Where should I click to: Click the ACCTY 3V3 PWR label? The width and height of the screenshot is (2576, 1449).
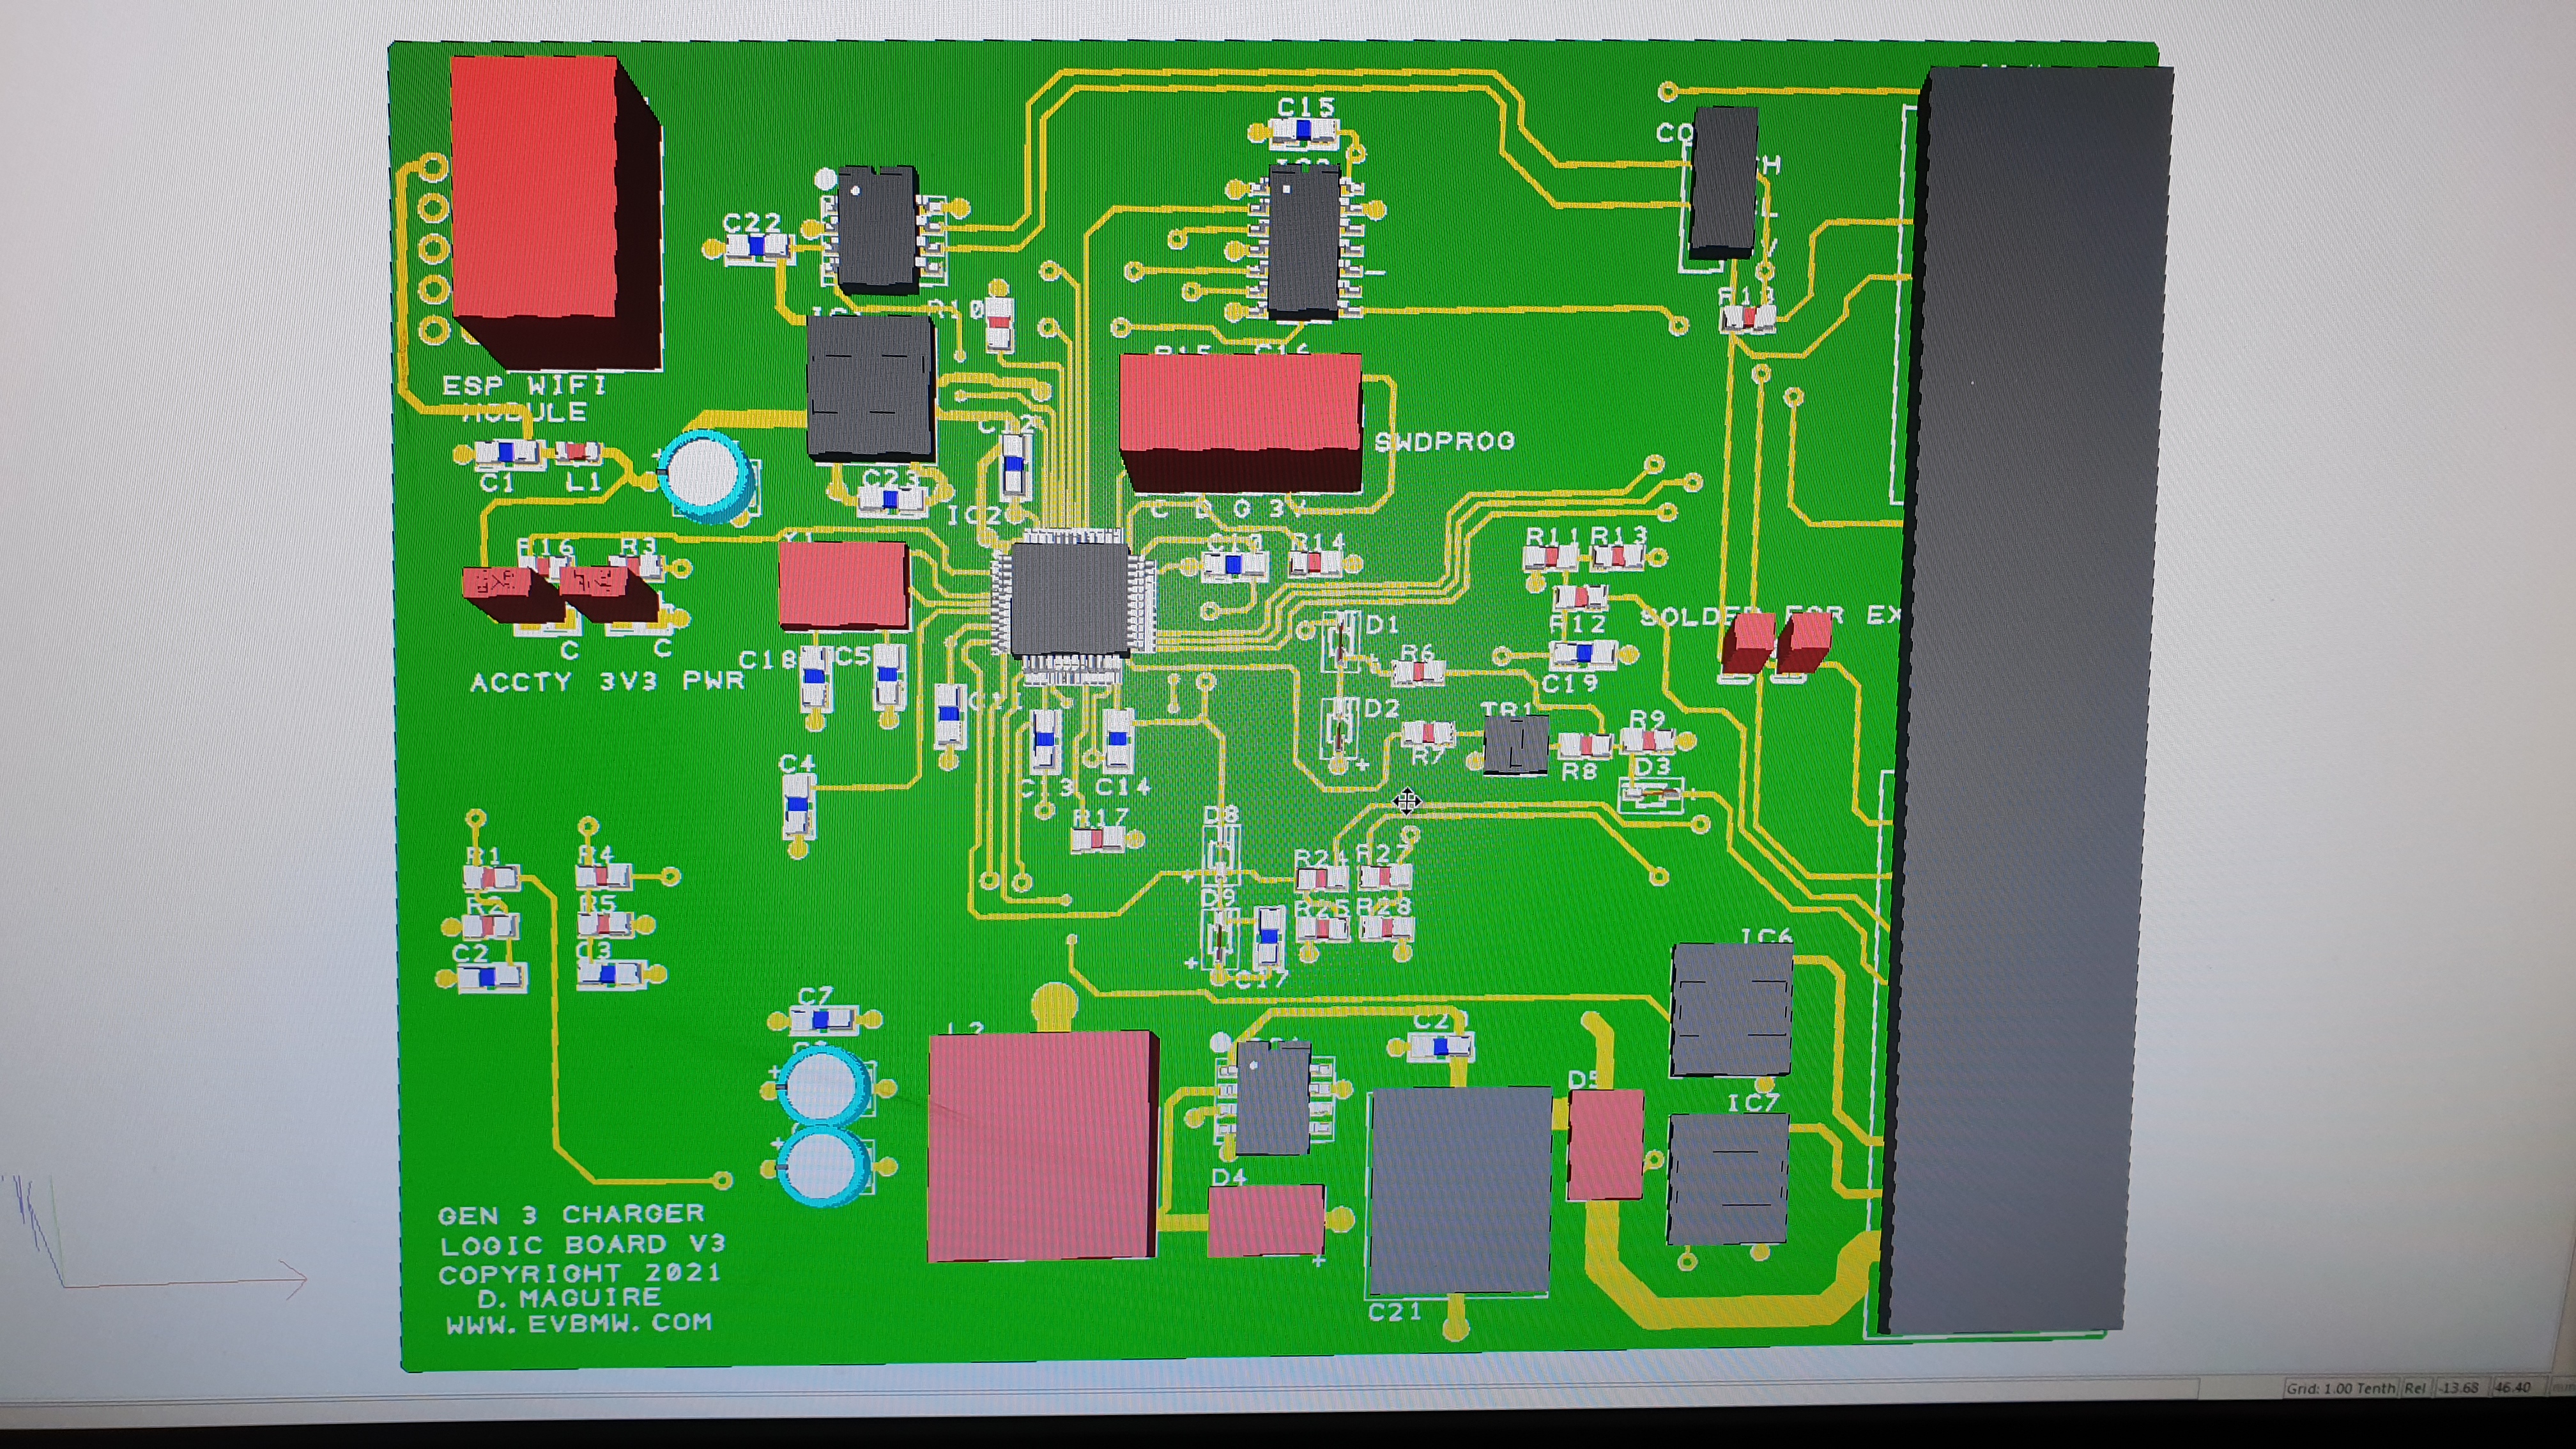coord(607,682)
